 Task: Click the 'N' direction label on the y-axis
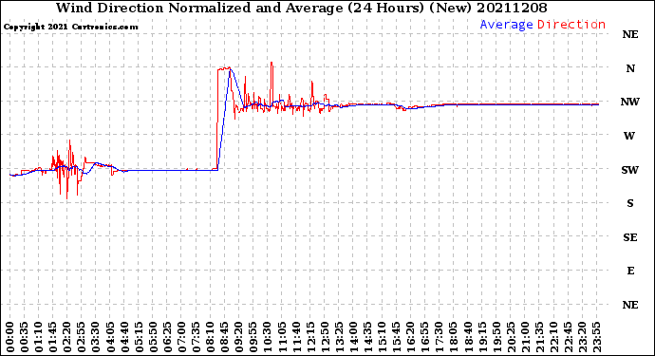[x=630, y=68]
